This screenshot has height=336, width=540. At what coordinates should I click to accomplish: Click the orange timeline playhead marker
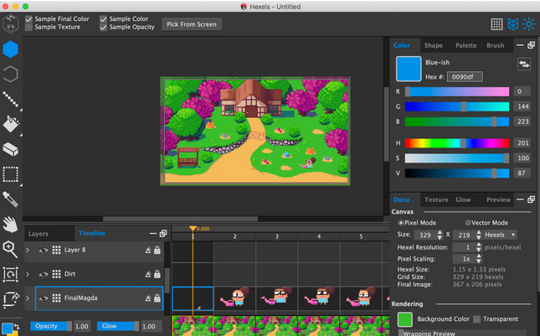193,229
